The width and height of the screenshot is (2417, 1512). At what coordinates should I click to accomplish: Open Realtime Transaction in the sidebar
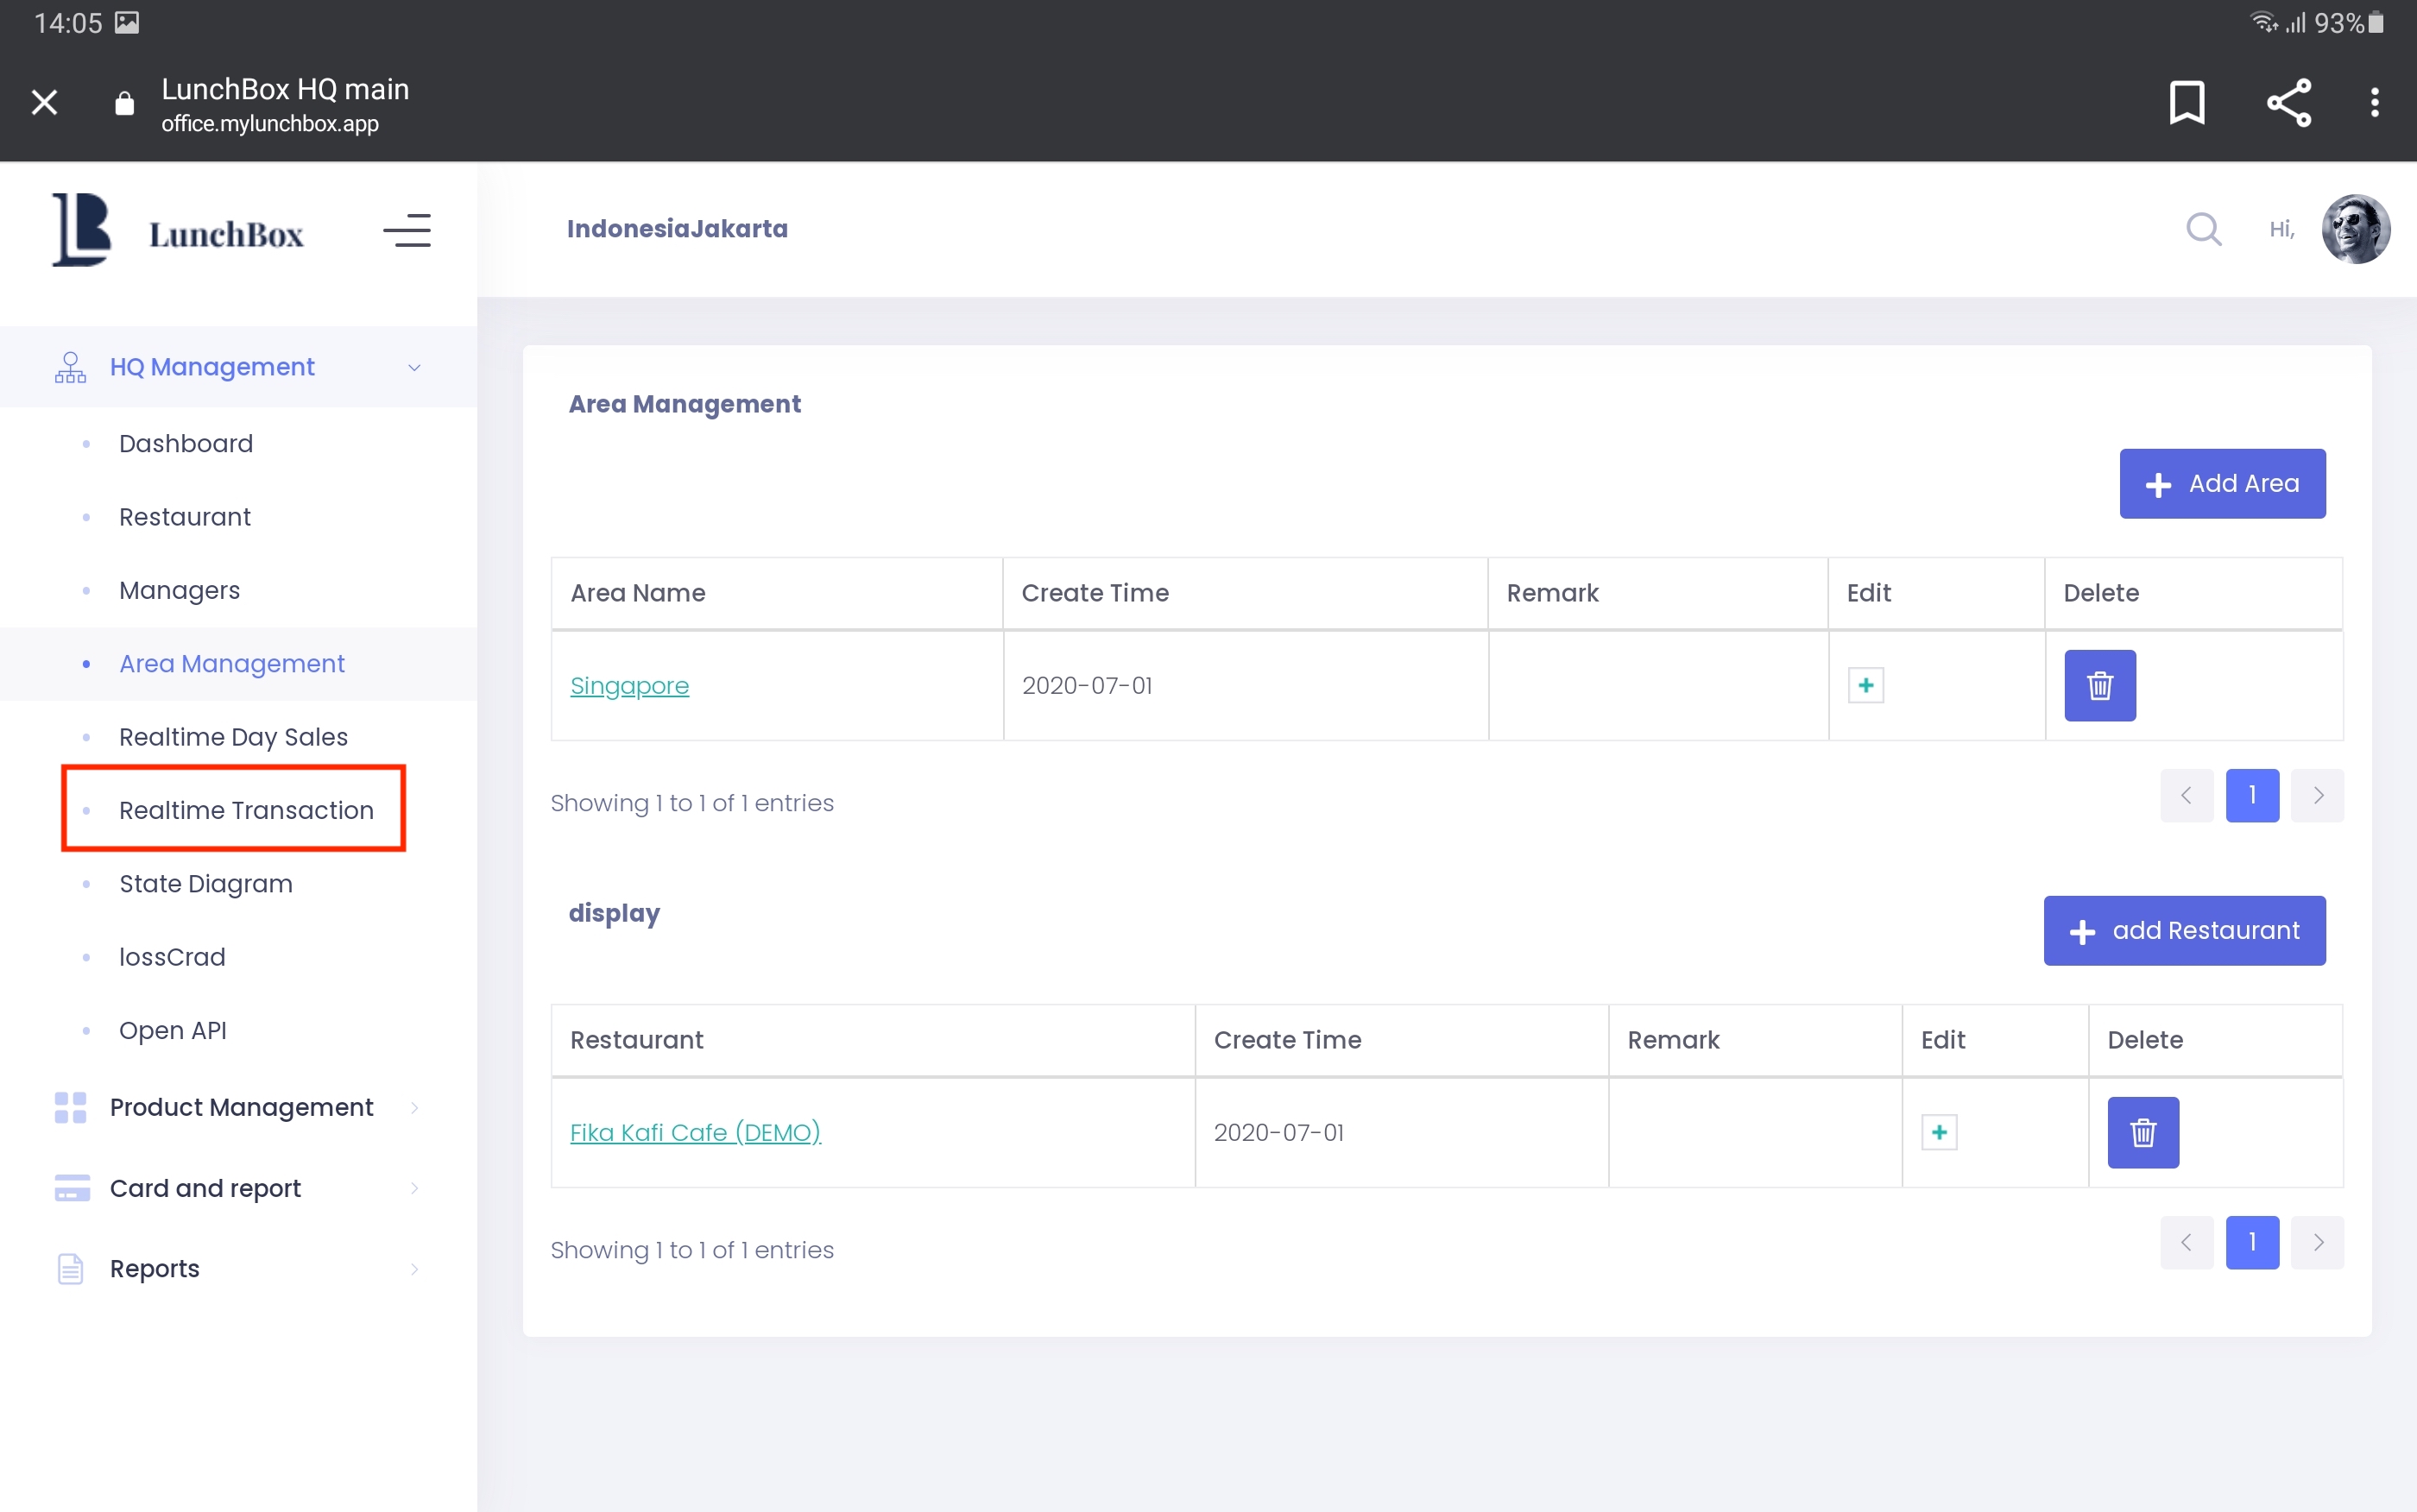coord(246,810)
